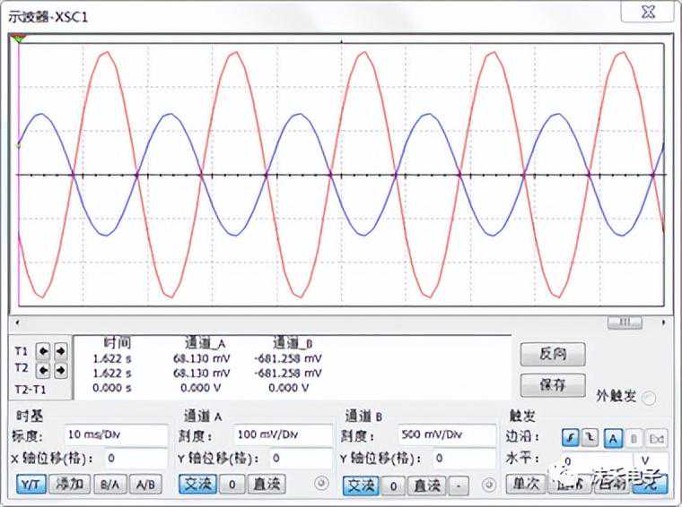Select rising edge trigger icon

coord(570,437)
